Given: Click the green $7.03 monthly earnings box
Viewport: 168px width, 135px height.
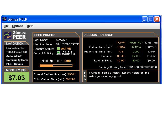Looking at the screenshot, I should 17,77.
